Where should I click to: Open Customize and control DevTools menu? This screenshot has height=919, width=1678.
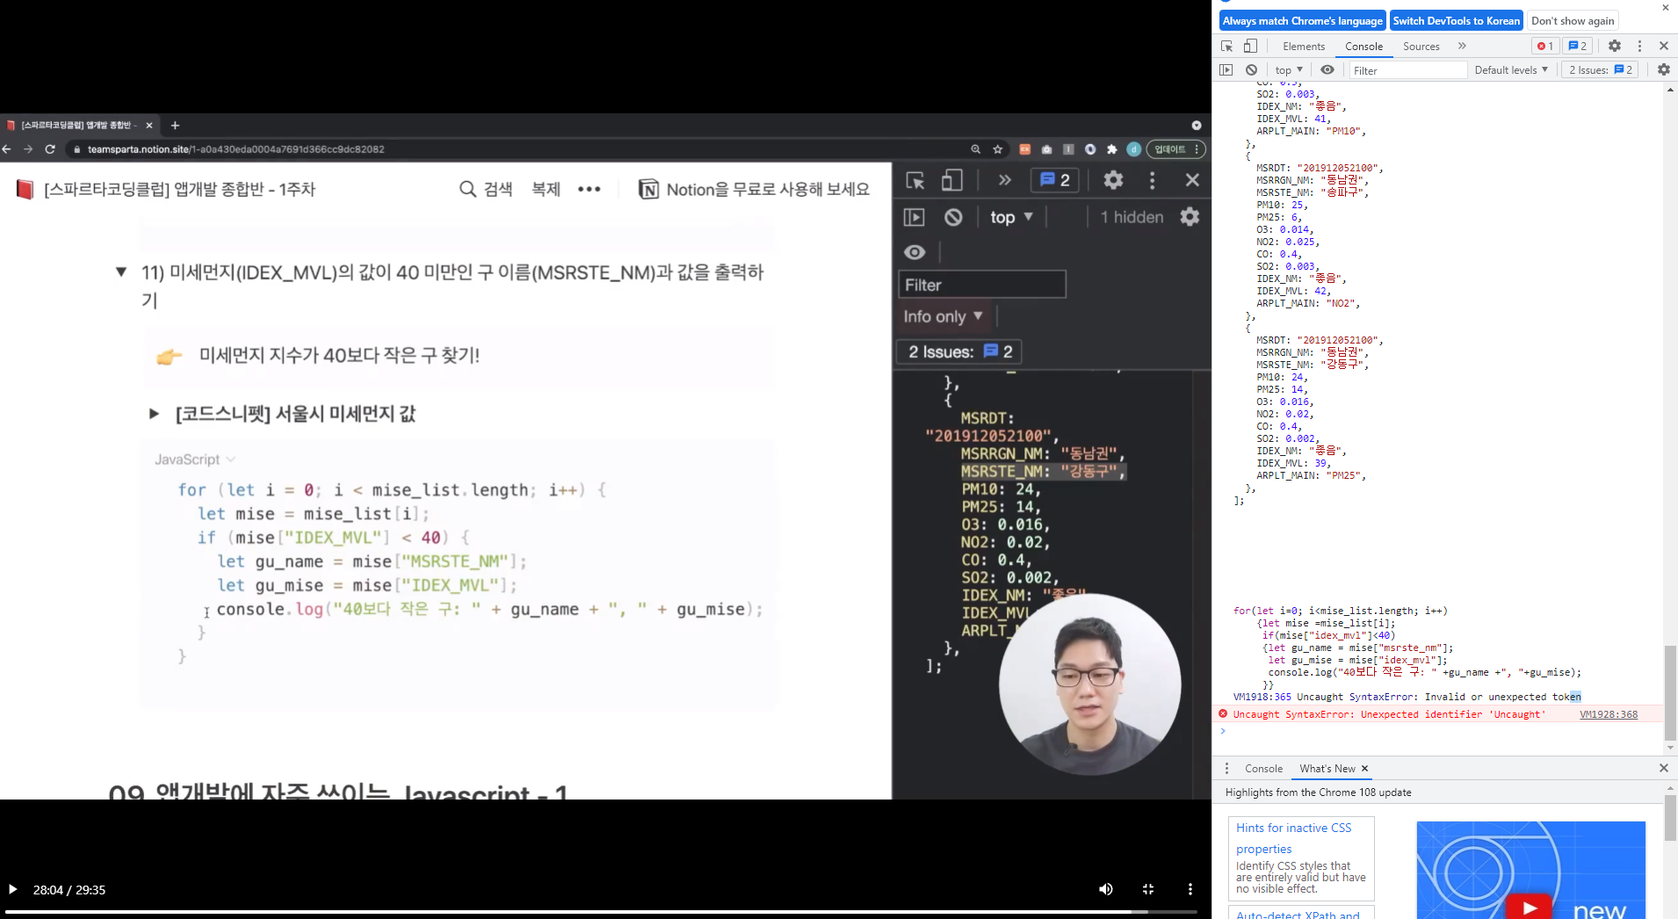(1639, 46)
